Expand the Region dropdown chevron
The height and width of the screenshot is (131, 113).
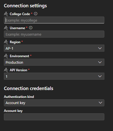tap(100, 48)
